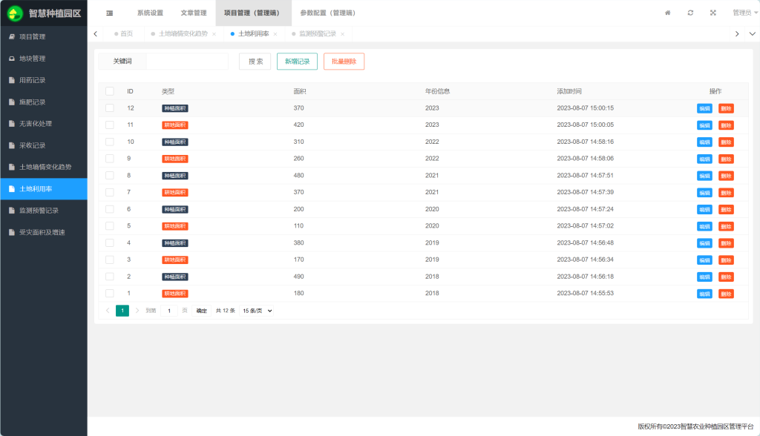Click the 新增记录 button

point(297,62)
